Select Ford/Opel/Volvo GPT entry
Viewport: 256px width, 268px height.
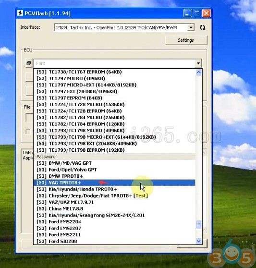tap(114, 170)
